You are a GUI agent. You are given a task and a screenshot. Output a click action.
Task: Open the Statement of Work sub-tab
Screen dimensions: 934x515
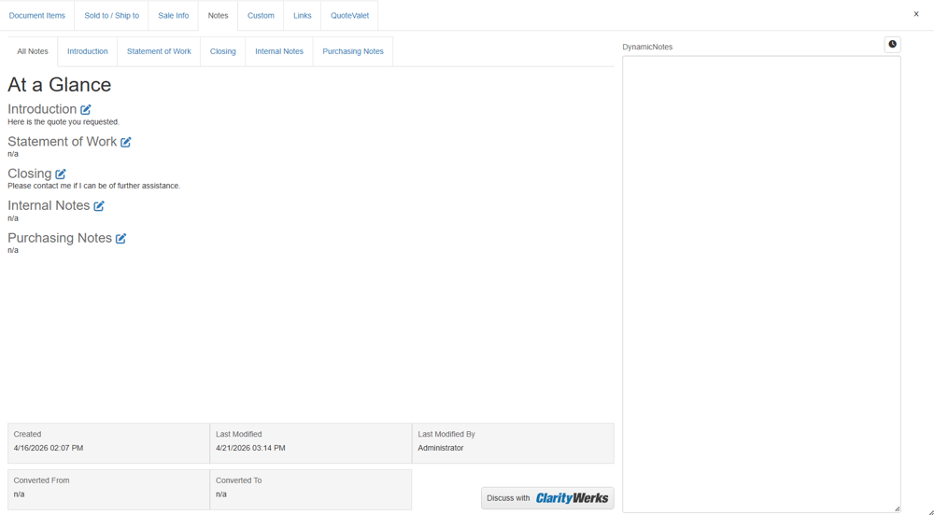click(x=159, y=51)
